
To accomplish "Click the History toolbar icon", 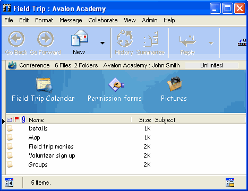I will [125, 38].
